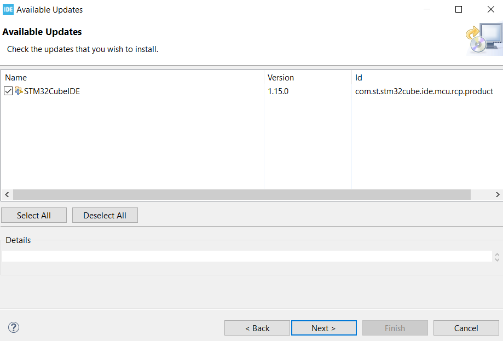The width and height of the screenshot is (503, 341).
Task: Go back with the < Back button
Action: (x=257, y=328)
